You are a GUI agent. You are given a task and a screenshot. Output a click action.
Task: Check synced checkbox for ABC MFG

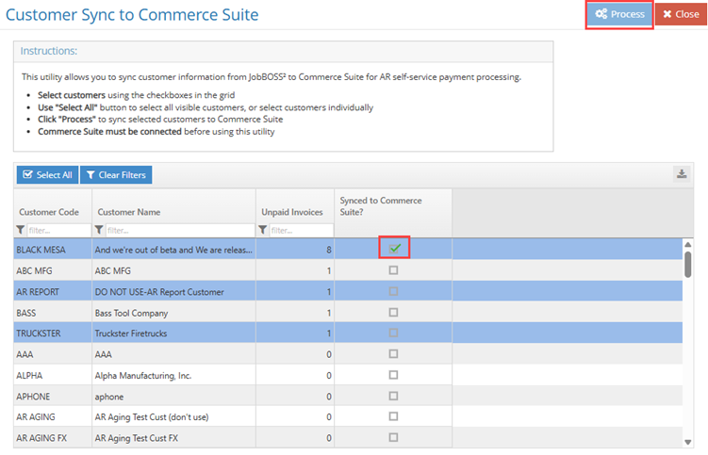394,270
